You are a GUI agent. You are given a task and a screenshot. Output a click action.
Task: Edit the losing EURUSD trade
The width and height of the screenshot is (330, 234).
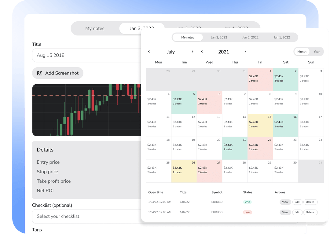[297, 212]
